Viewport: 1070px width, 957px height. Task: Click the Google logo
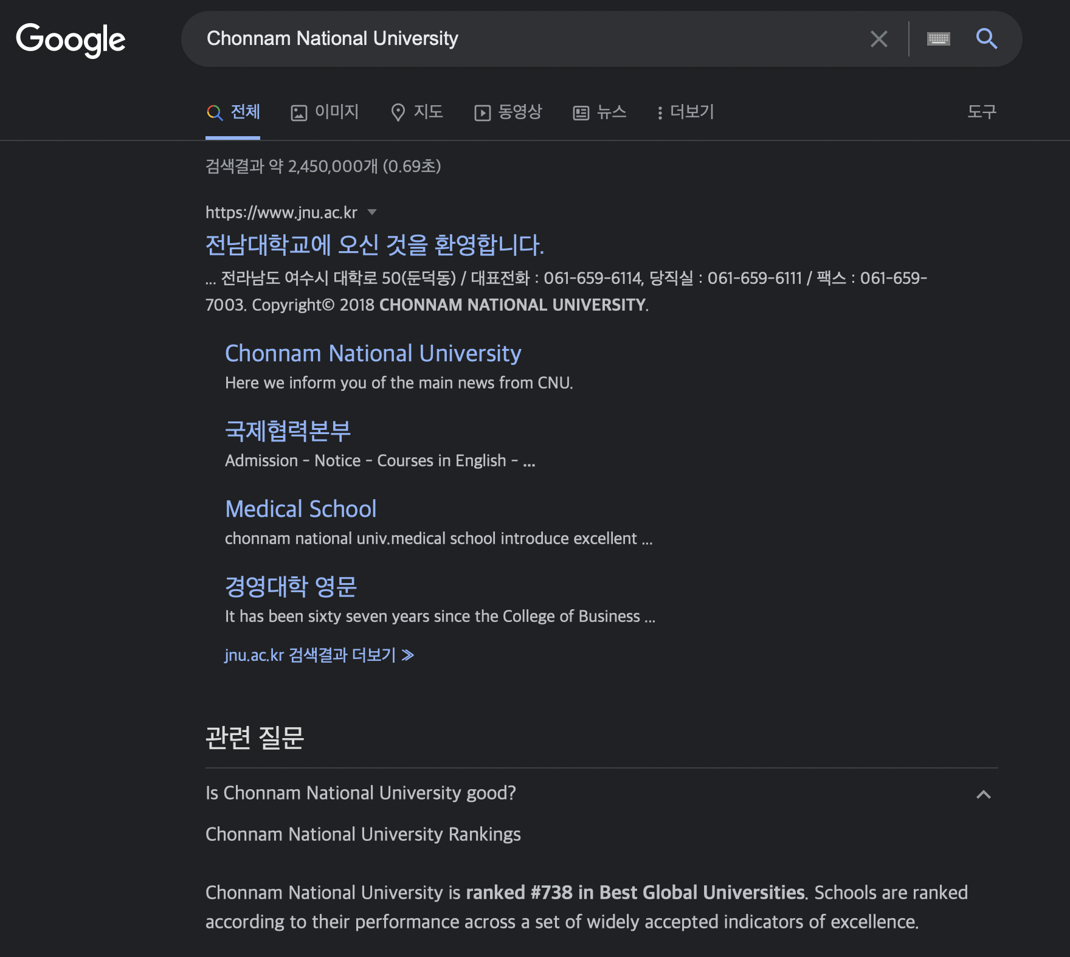pyautogui.click(x=71, y=40)
